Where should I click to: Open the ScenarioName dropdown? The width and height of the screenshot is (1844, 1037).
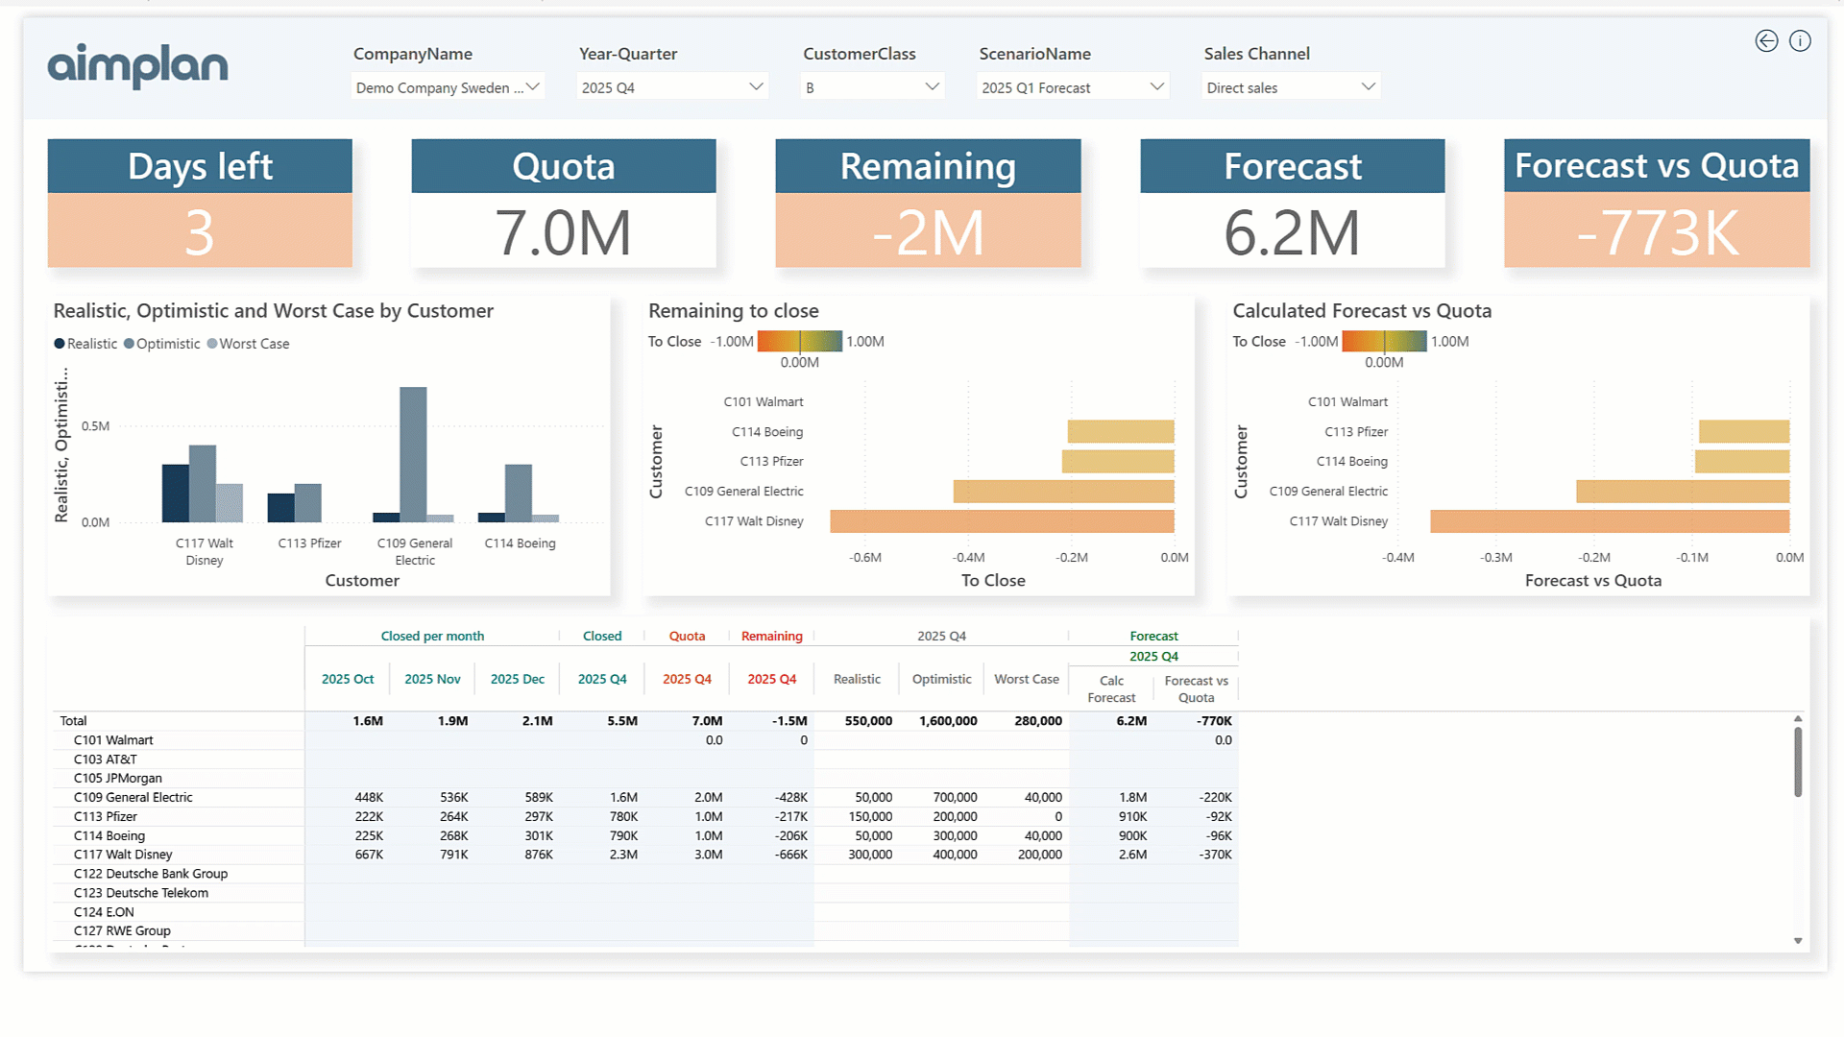(x=1072, y=87)
